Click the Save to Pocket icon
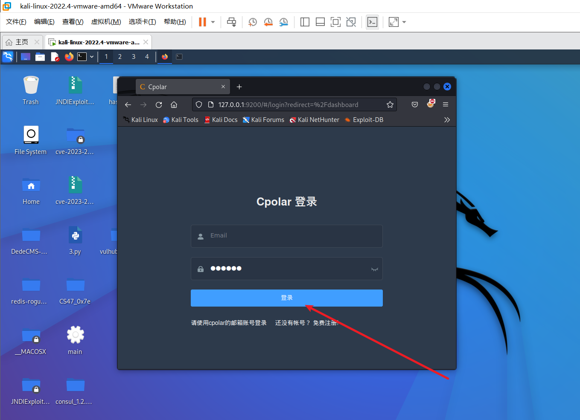 (x=415, y=105)
